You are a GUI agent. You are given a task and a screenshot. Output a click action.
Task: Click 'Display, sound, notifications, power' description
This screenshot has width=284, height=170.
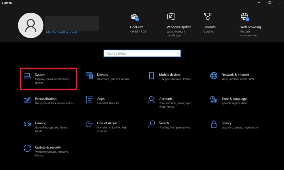tap(52, 81)
